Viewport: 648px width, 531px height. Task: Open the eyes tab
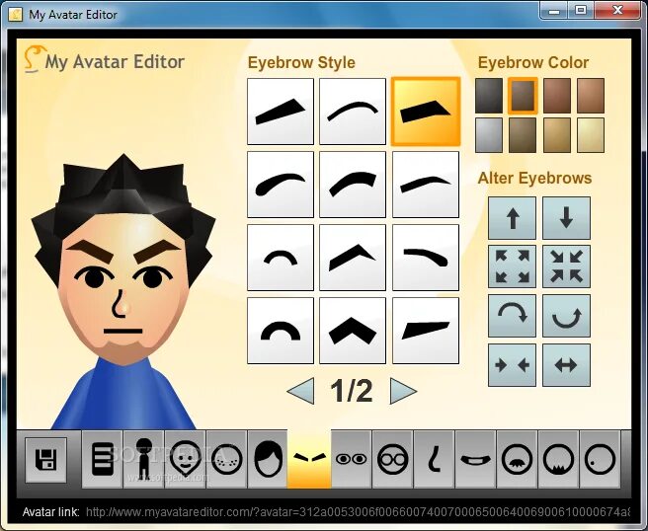tap(352, 459)
